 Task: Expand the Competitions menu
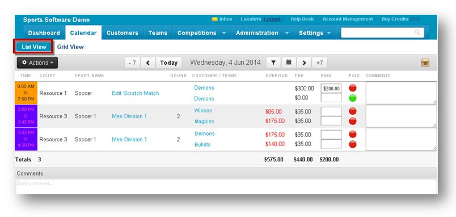click(202, 33)
